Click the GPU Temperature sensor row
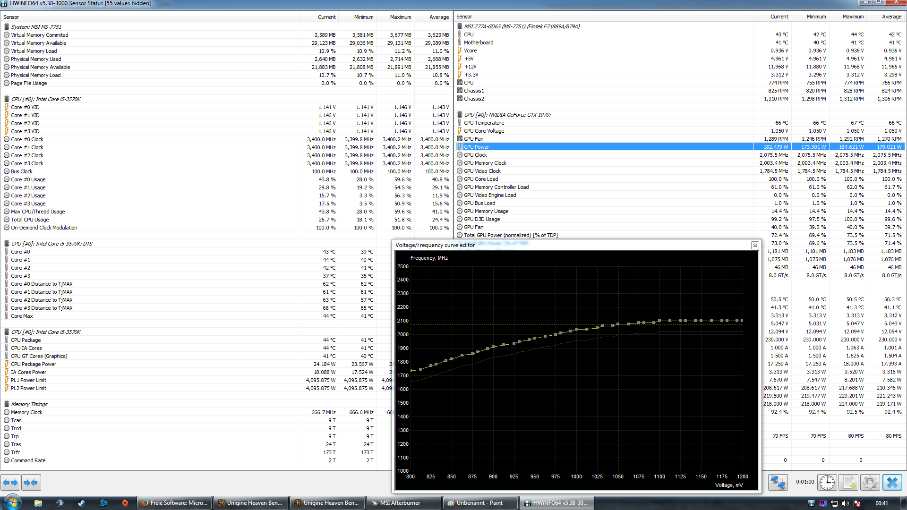Screen dimensions: 907x510 click(484, 123)
